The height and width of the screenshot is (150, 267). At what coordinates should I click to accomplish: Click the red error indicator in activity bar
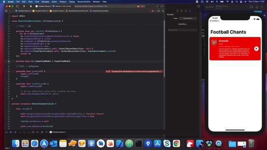tap(143, 6)
